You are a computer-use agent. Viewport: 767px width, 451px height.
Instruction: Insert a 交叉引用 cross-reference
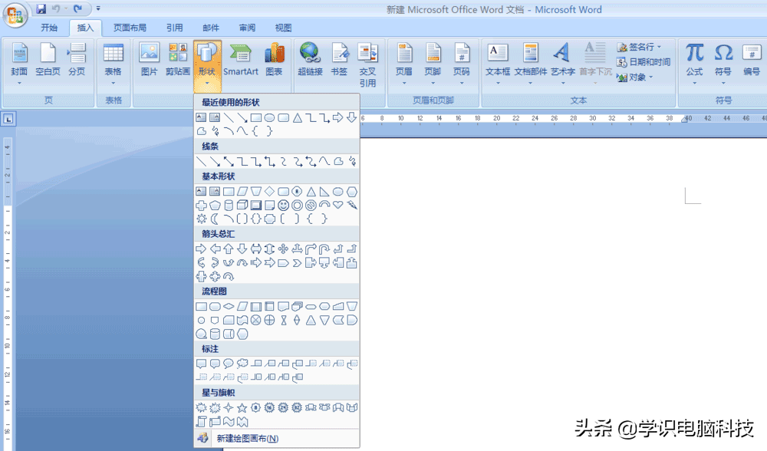coord(367,65)
